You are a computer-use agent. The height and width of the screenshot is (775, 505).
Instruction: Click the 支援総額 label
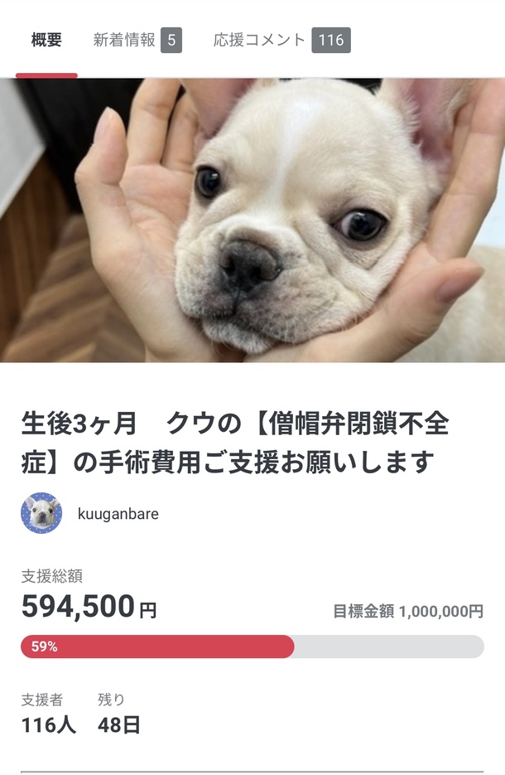[52, 576]
